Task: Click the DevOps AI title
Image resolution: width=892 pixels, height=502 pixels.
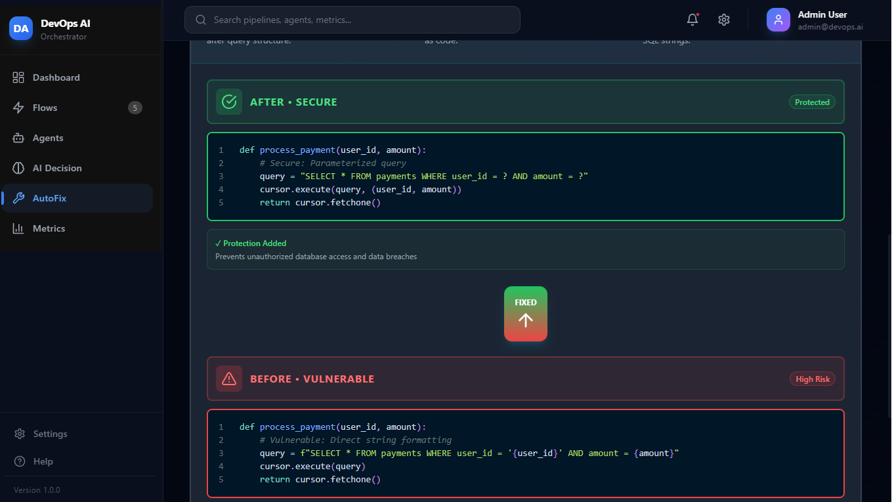Action: tap(66, 23)
